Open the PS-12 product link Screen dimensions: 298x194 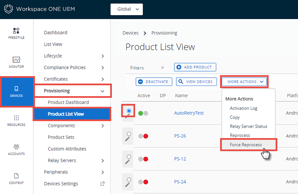pyautogui.click(x=180, y=159)
